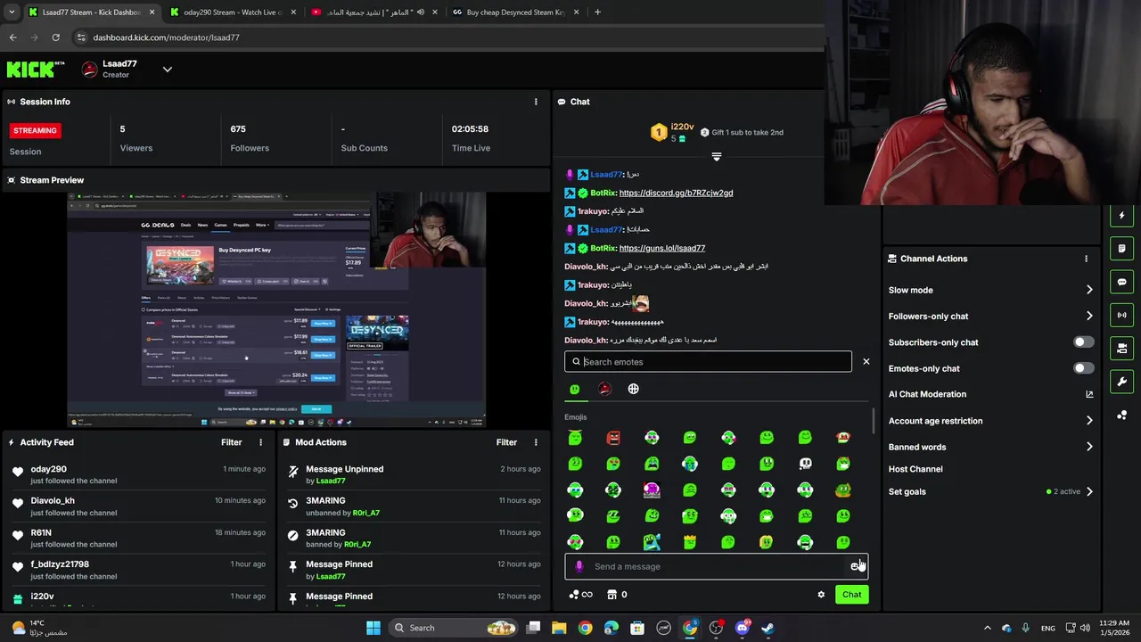The width and height of the screenshot is (1141, 642).
Task: Click the emoji list scrollbar
Action: coord(873,420)
